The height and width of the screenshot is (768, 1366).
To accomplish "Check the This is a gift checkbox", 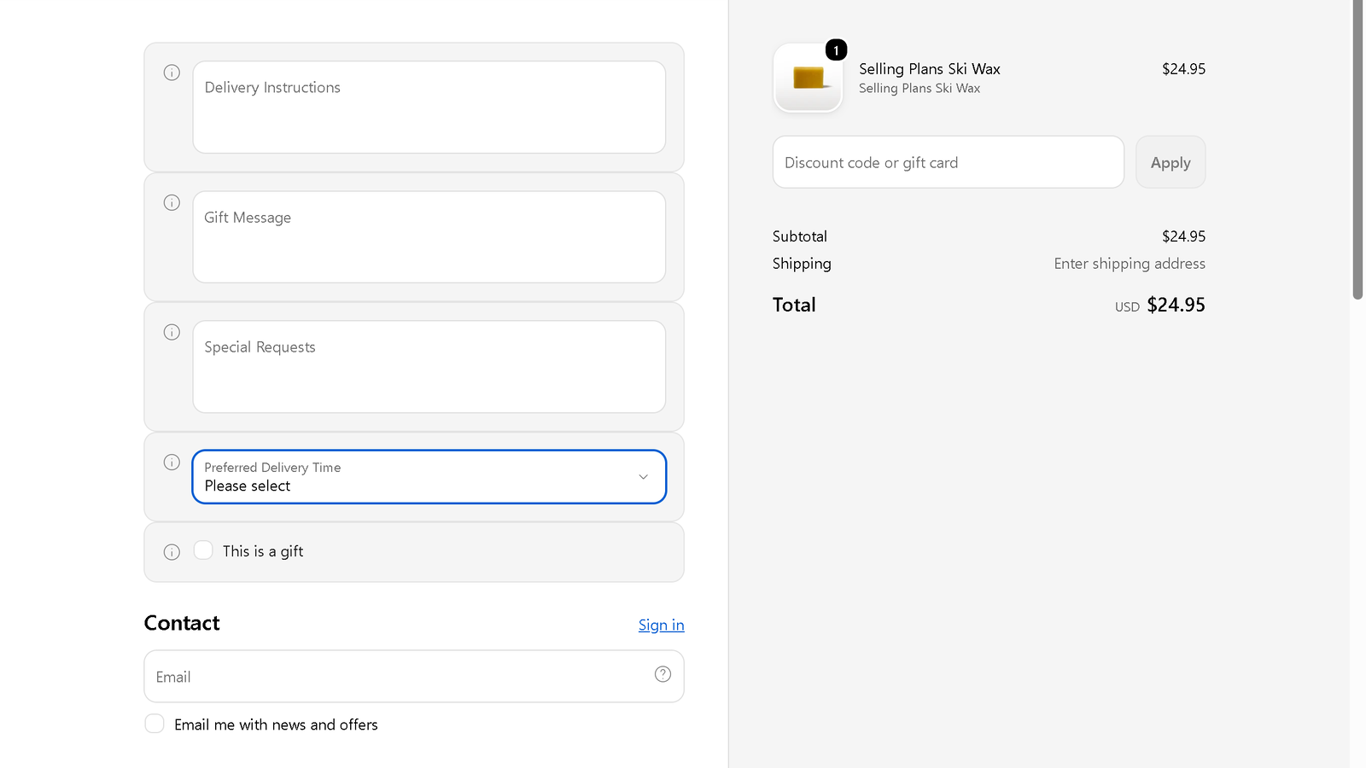I will (203, 550).
